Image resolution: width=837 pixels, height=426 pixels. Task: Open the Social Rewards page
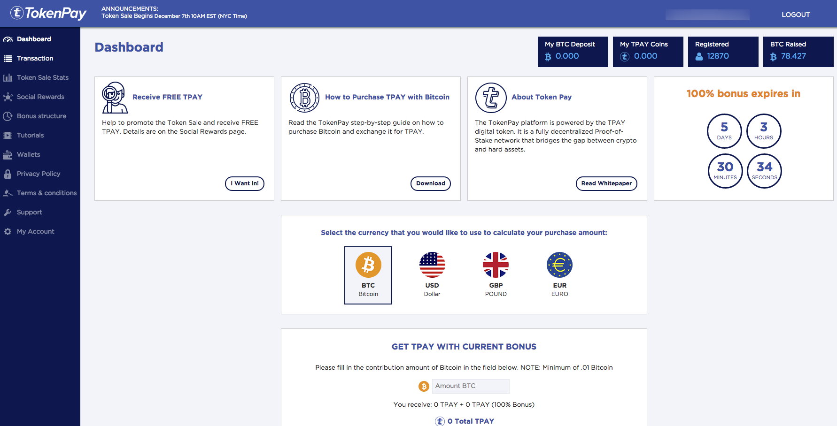click(x=40, y=97)
